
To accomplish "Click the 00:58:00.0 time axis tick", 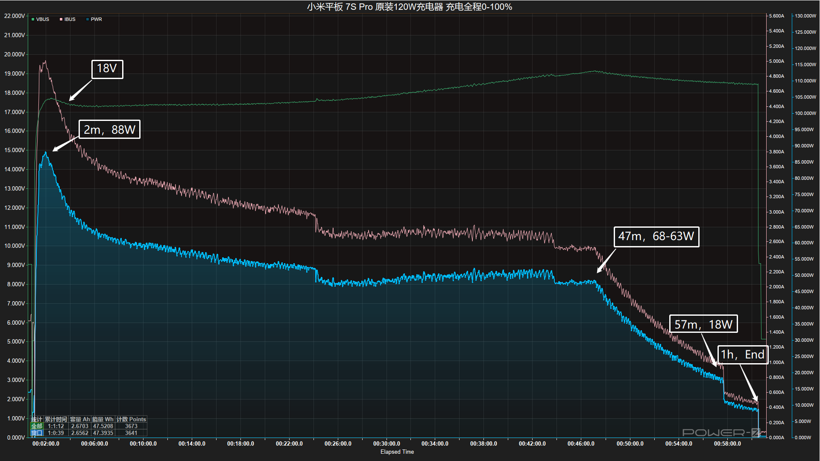I will pos(727,443).
